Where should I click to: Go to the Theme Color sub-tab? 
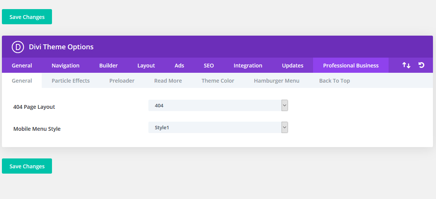click(x=218, y=81)
